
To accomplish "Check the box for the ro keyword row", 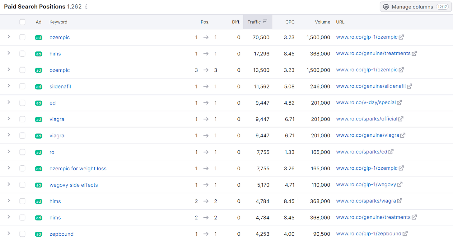I will point(22,152).
